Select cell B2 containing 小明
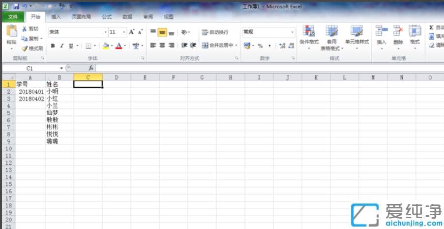The height and width of the screenshot is (229, 444). (x=59, y=91)
